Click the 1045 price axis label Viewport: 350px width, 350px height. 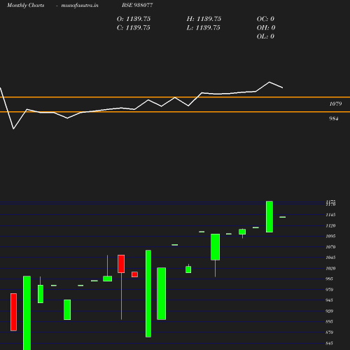point(330,258)
